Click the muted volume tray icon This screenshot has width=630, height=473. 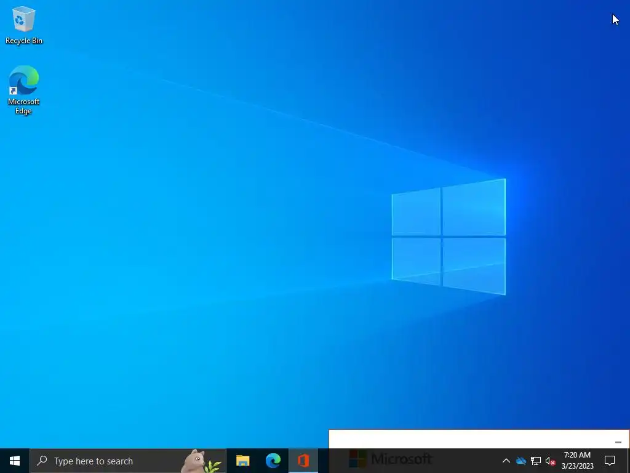click(550, 461)
